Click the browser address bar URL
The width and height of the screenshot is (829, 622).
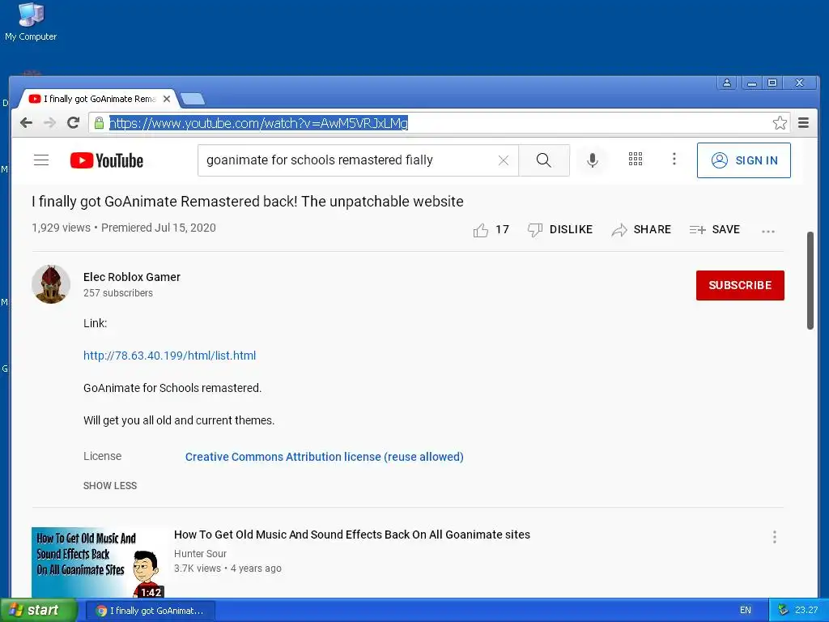[258, 123]
